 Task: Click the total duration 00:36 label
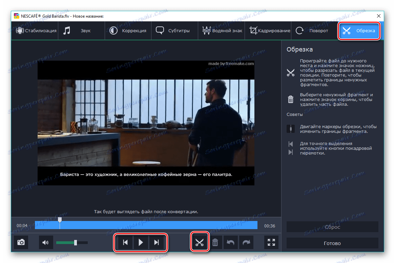tap(270, 226)
